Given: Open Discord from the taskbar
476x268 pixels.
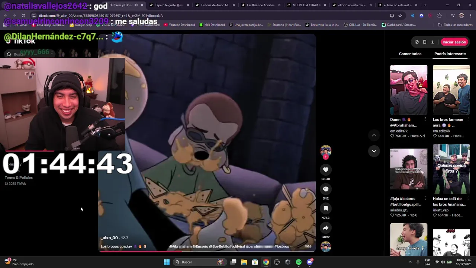Looking at the screenshot, I should pyautogui.click(x=309, y=262).
